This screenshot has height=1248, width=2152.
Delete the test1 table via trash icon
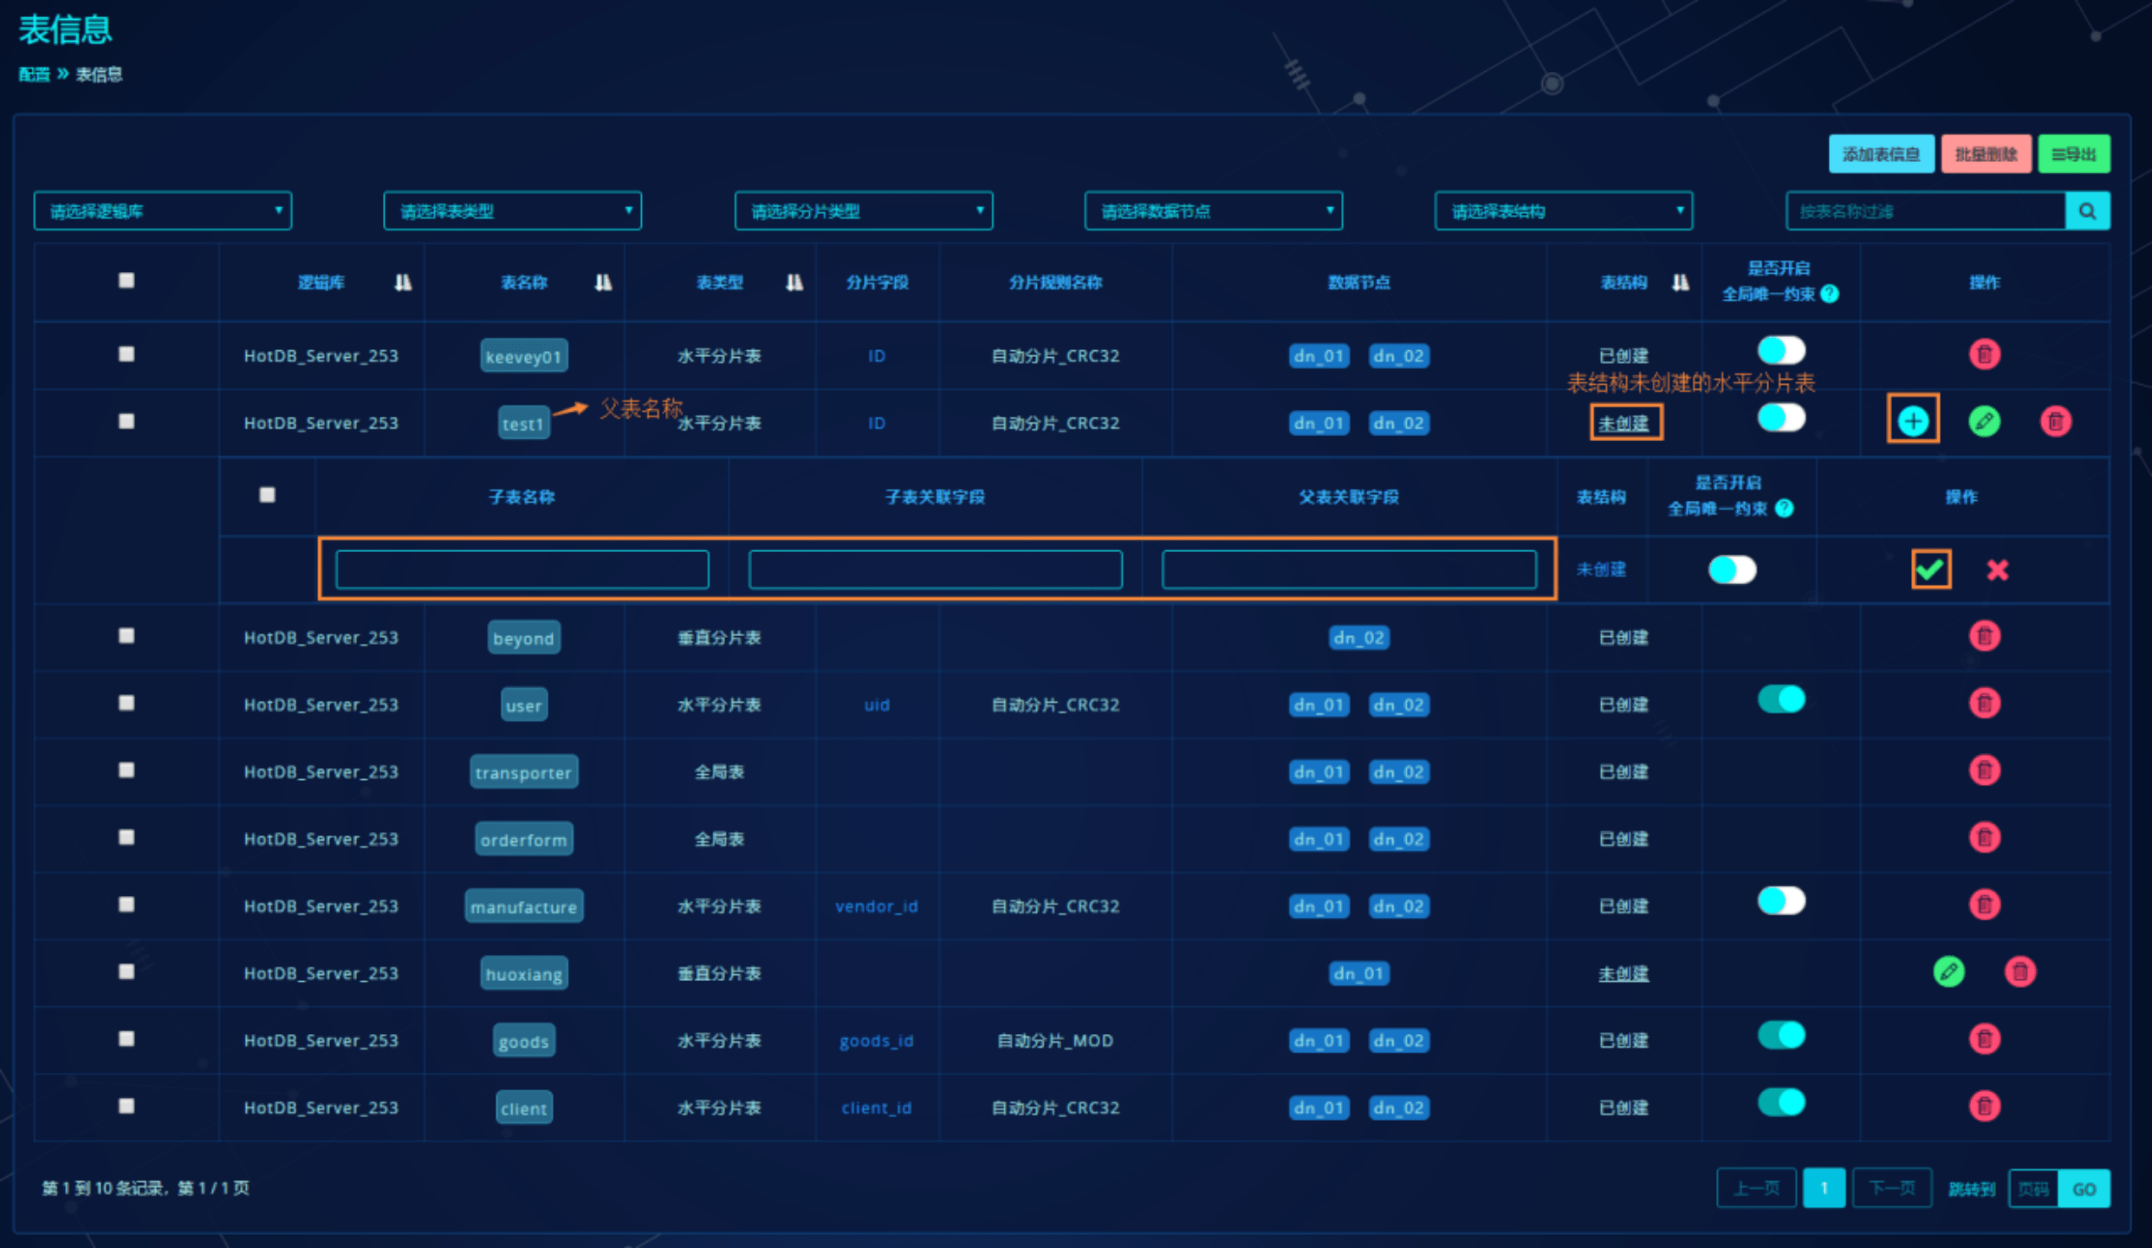2055,421
